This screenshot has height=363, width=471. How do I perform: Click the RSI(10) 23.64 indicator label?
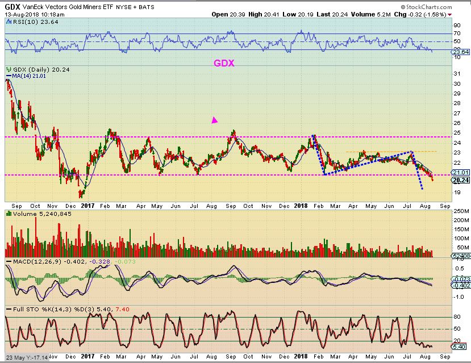pos(35,22)
